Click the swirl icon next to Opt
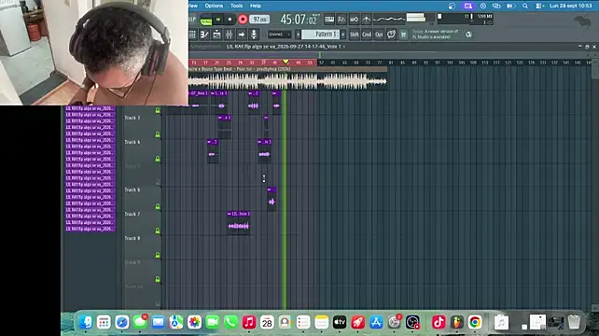Image resolution: width=599 pixels, height=336 pixels. [391, 35]
